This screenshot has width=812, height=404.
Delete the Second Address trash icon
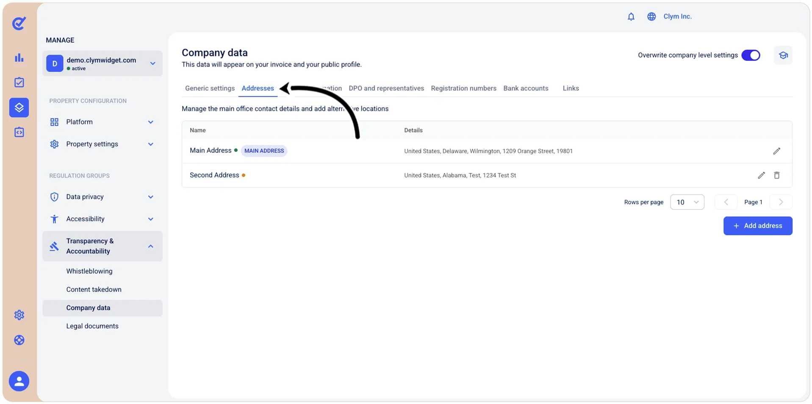click(776, 175)
